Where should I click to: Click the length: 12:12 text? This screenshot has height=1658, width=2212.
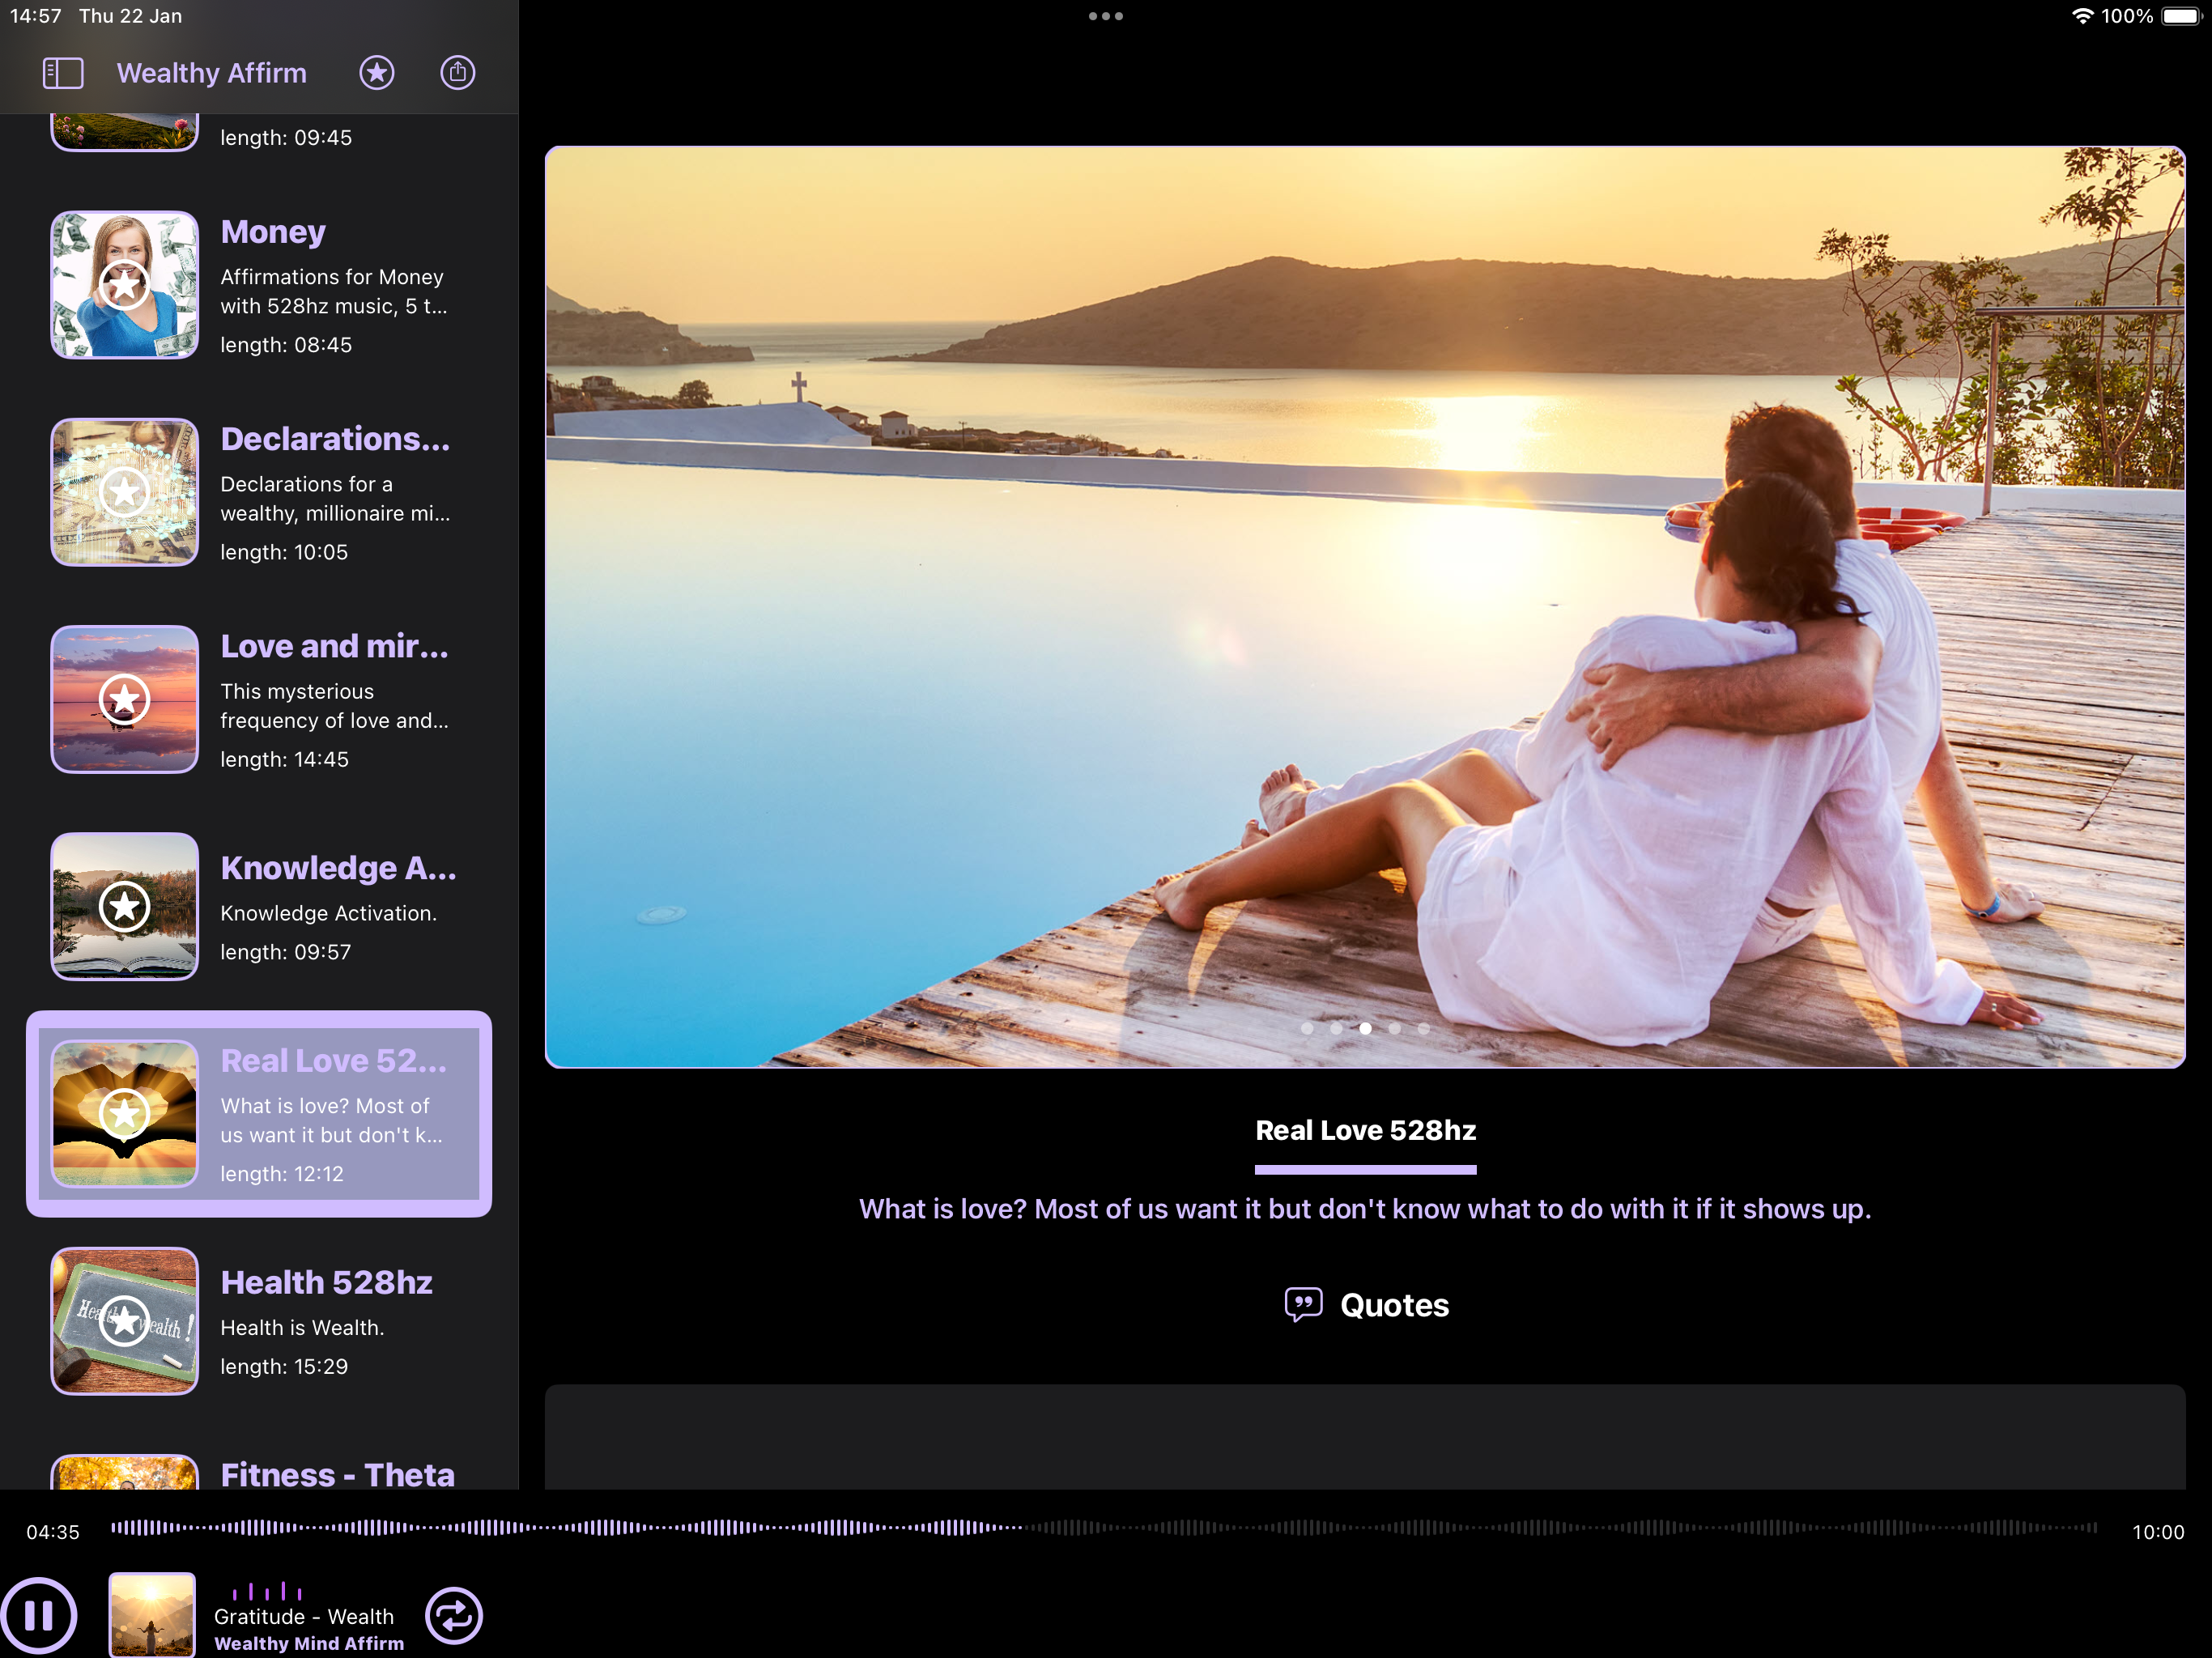(282, 1174)
